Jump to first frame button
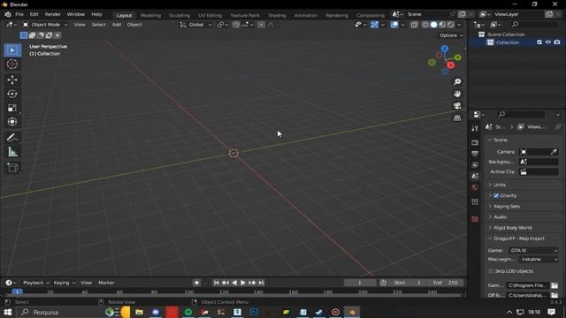 click(216, 283)
